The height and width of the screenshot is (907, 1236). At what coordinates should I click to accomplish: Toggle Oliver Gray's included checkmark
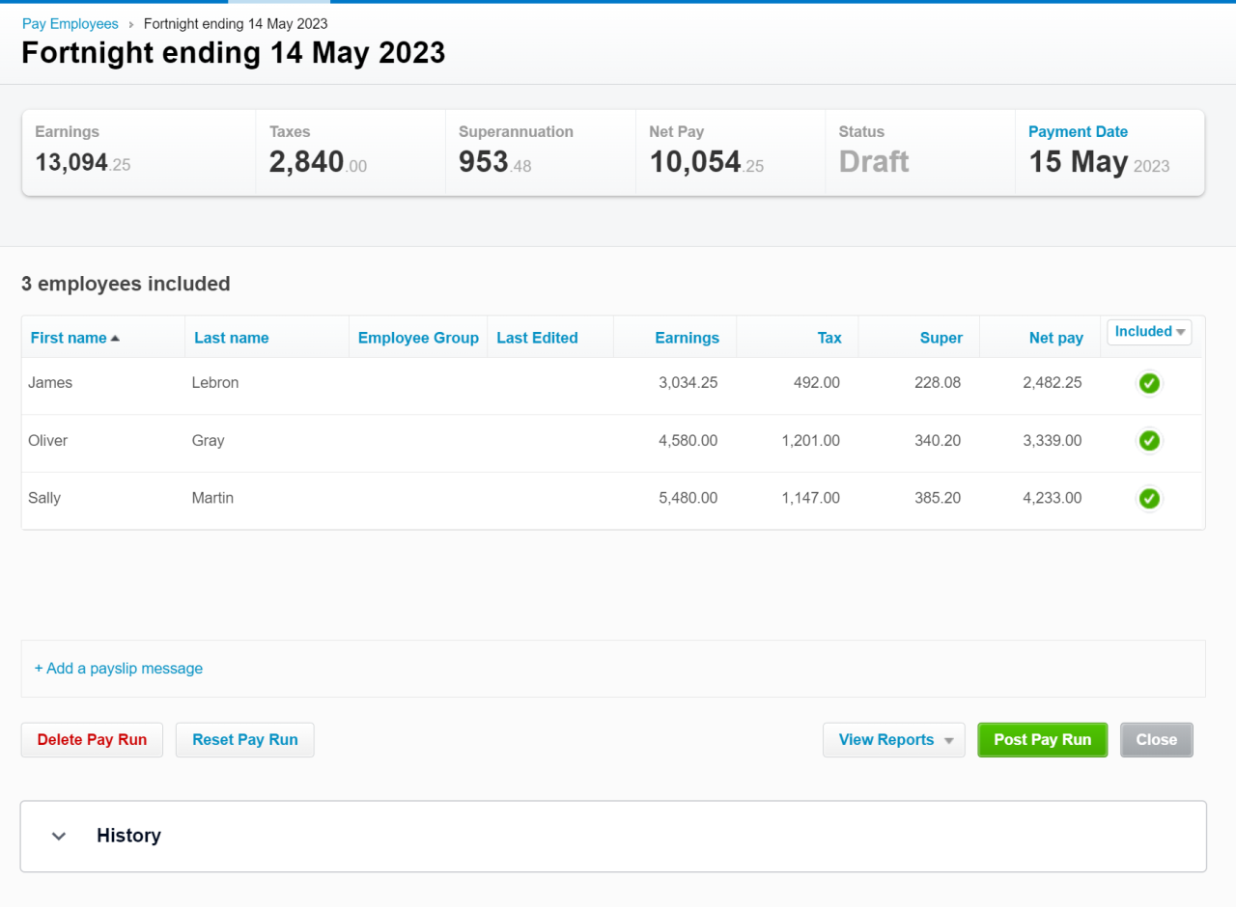[x=1149, y=441]
